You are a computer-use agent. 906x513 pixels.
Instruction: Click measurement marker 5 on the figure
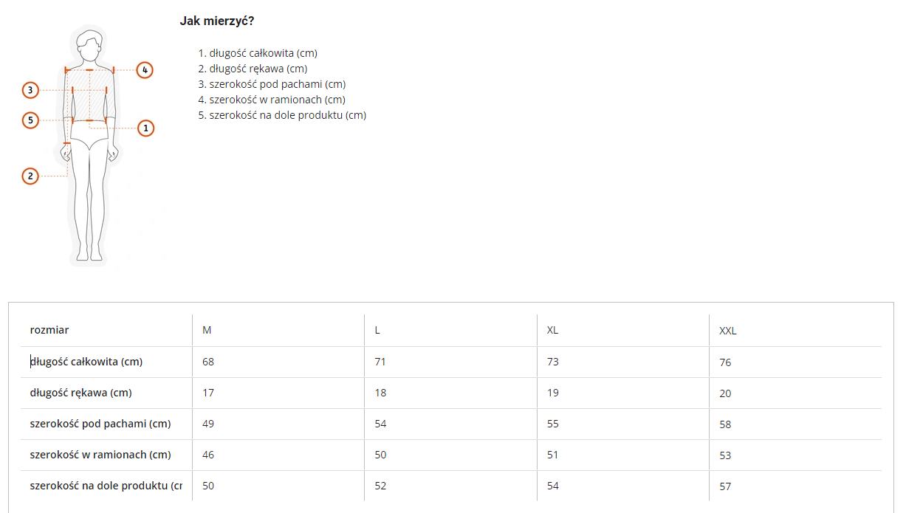30,120
